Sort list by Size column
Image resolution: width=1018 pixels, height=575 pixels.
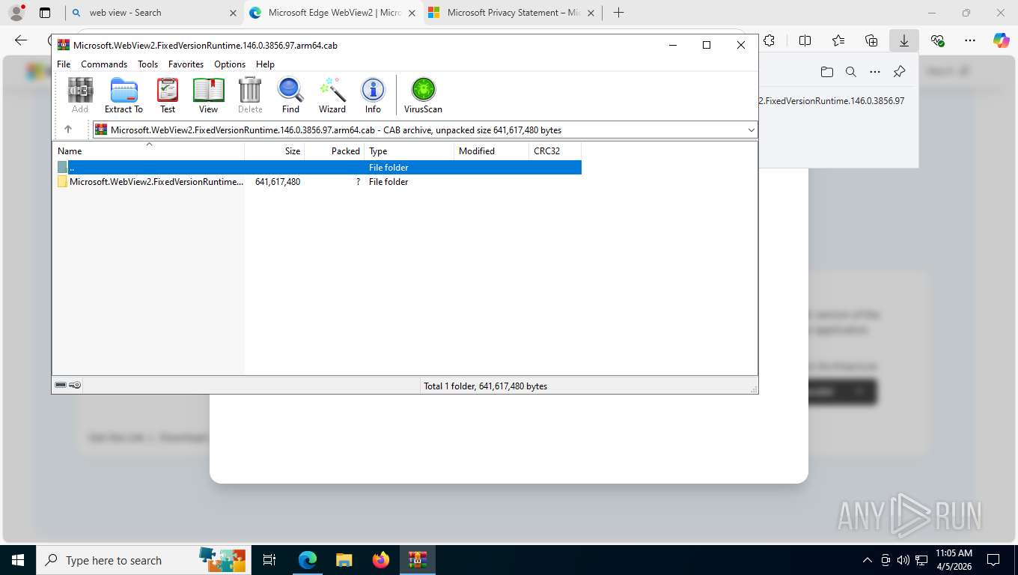(275, 150)
